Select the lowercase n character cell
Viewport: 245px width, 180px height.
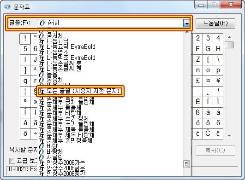pyautogui.click(x=197, y=70)
